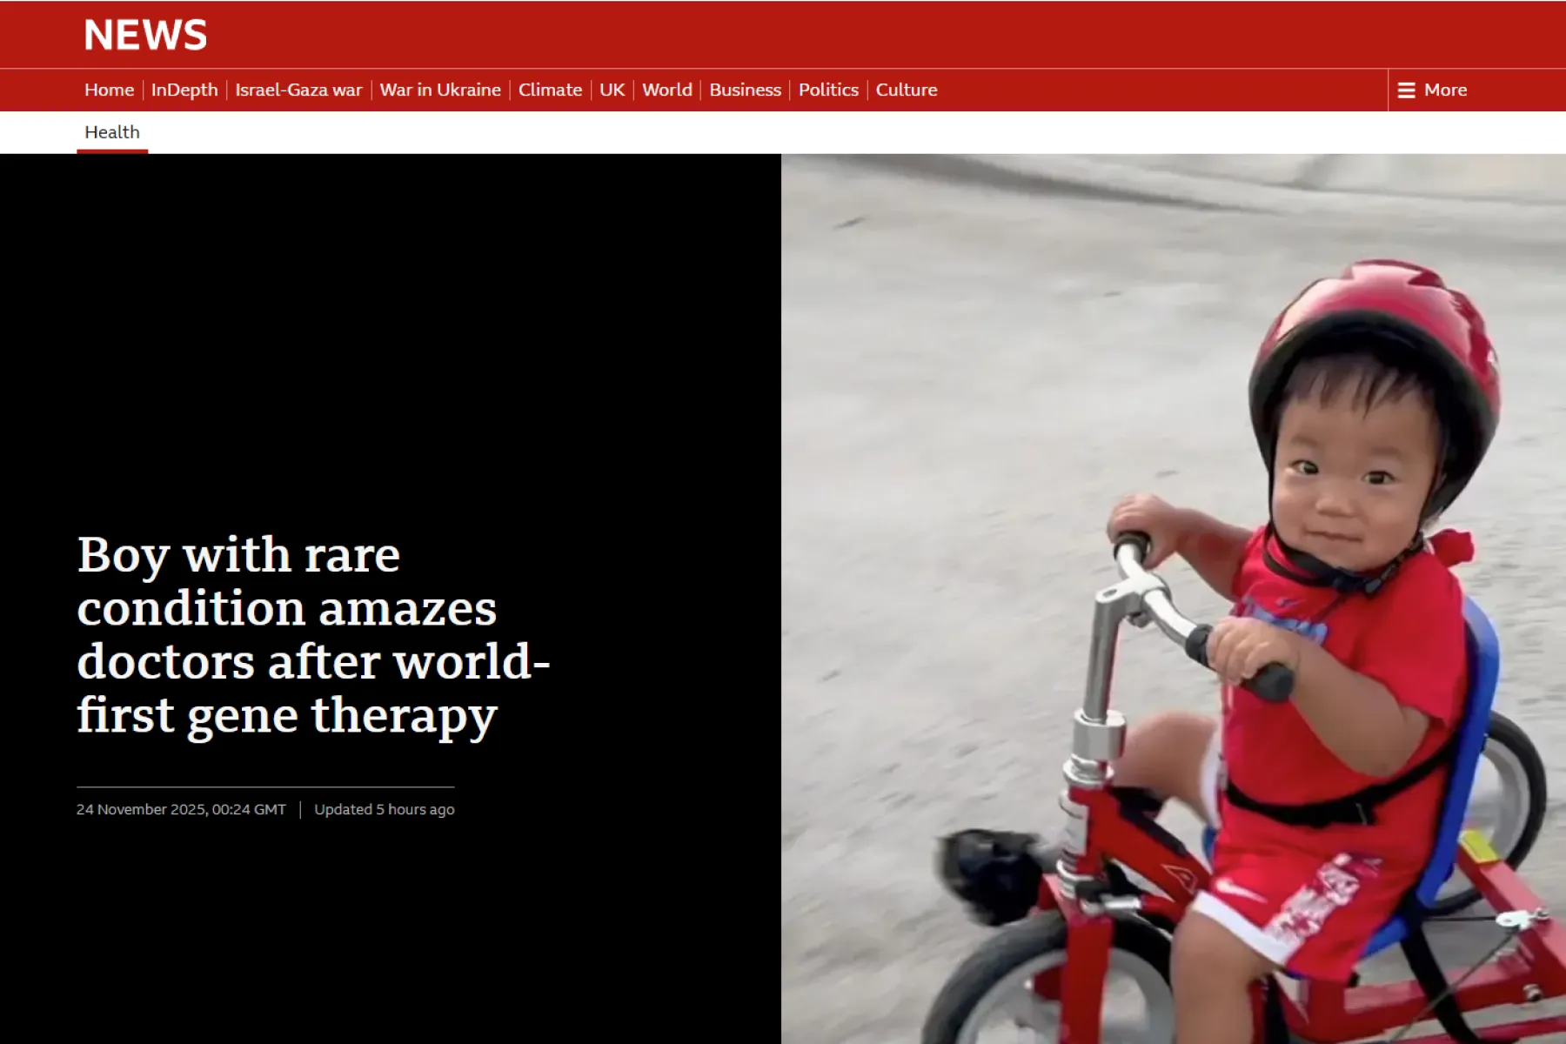Click the red masthead banner
Screen dimensions: 1566x1044
tap(783, 35)
